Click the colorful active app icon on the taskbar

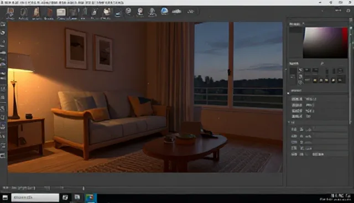(x=91, y=198)
